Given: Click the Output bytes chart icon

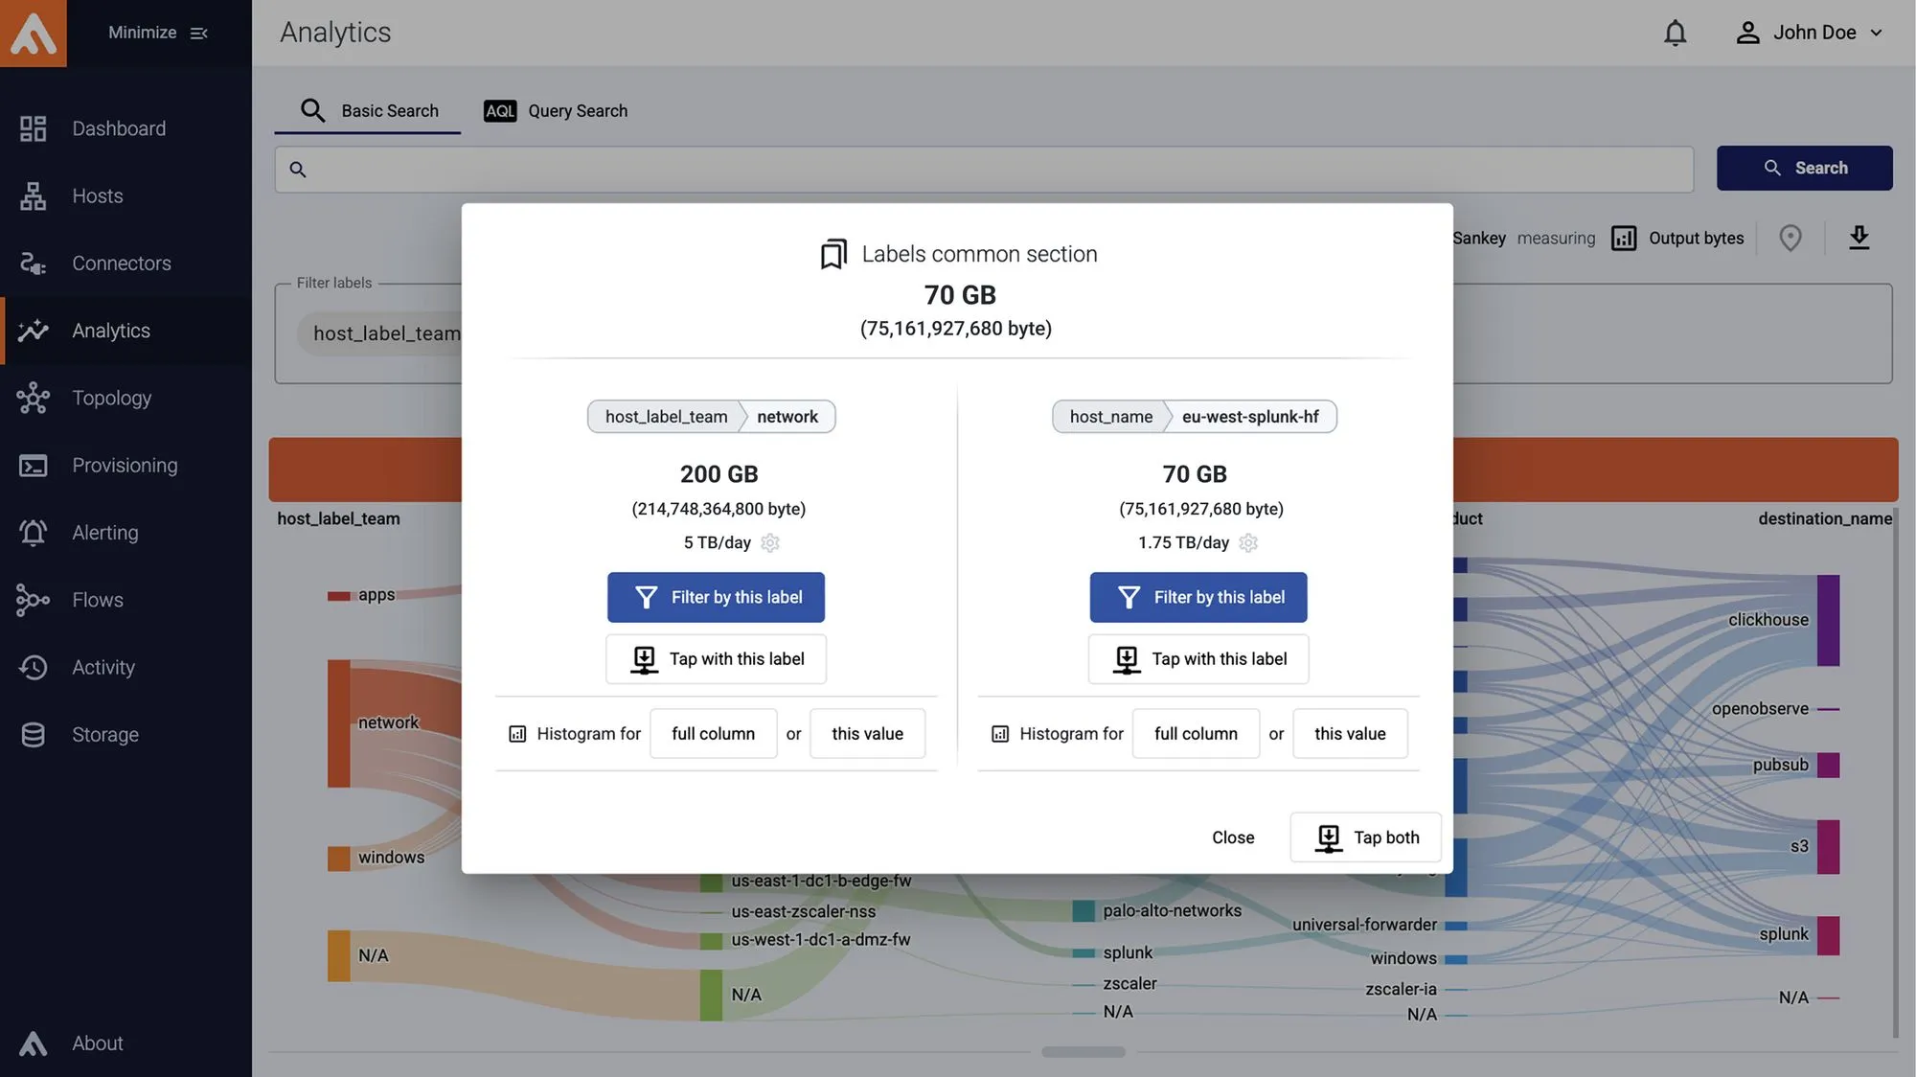Looking at the screenshot, I should [1624, 239].
